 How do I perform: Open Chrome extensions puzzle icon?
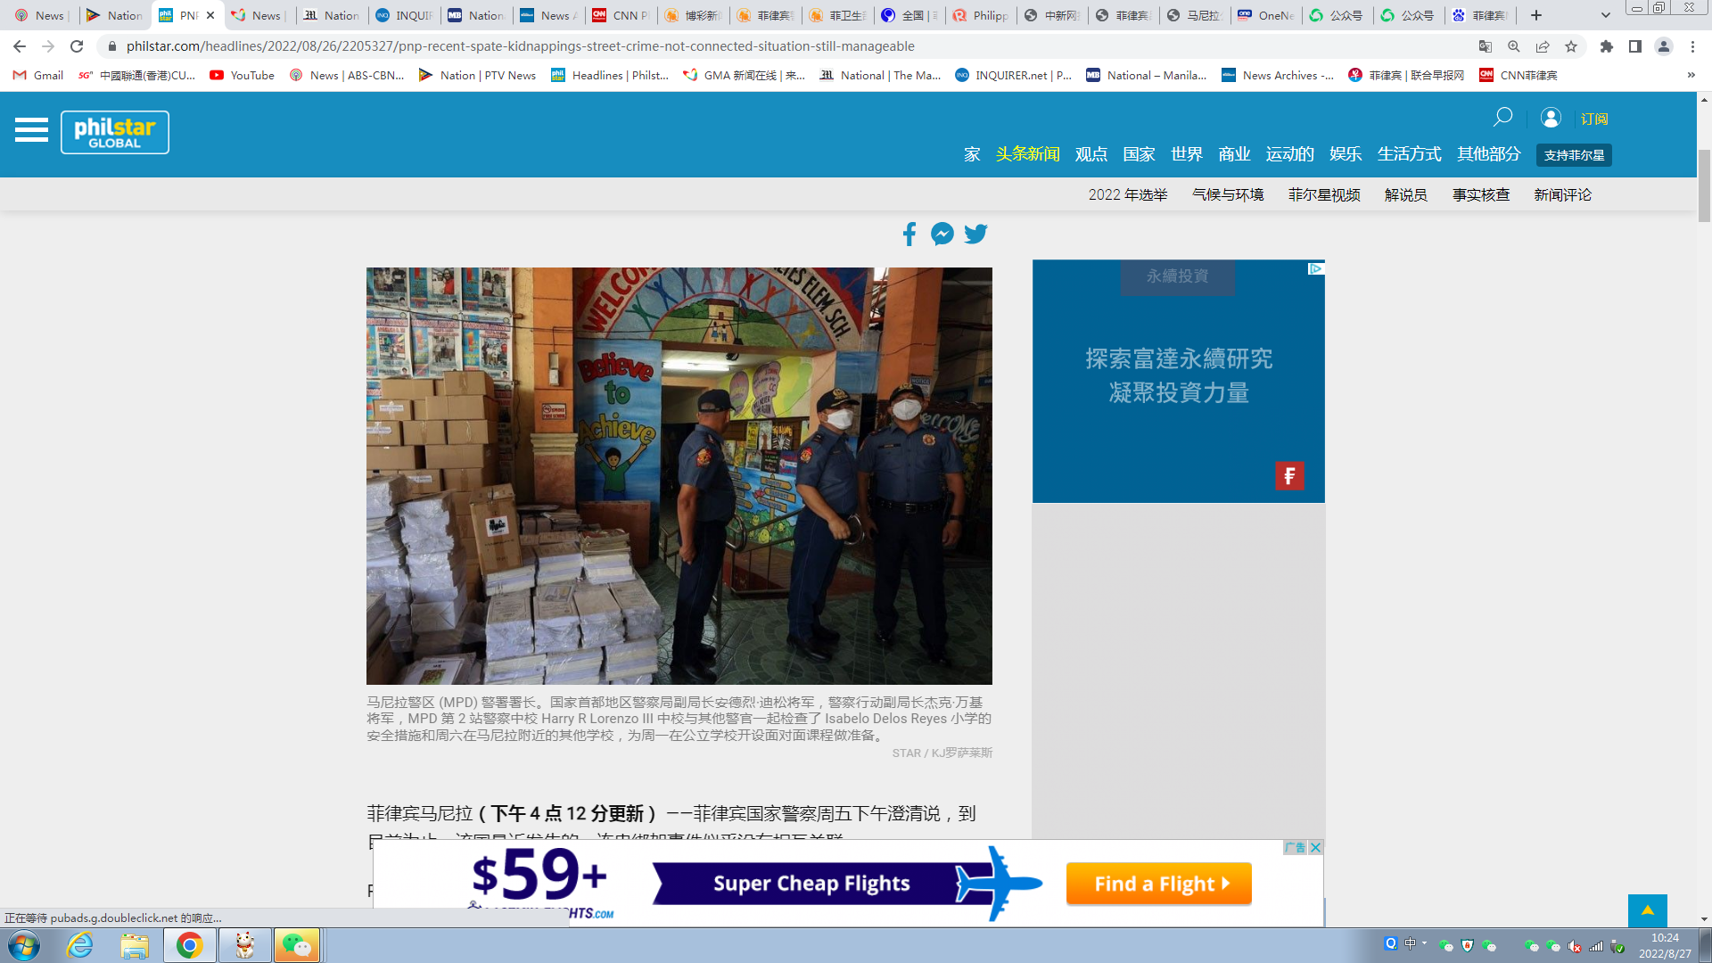1607,46
